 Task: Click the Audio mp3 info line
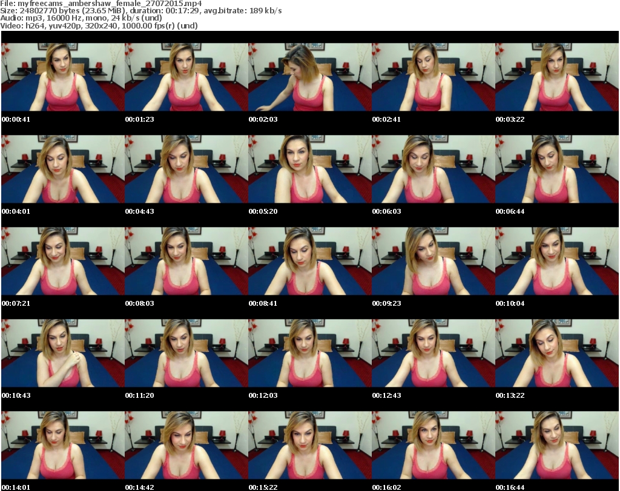(x=81, y=18)
